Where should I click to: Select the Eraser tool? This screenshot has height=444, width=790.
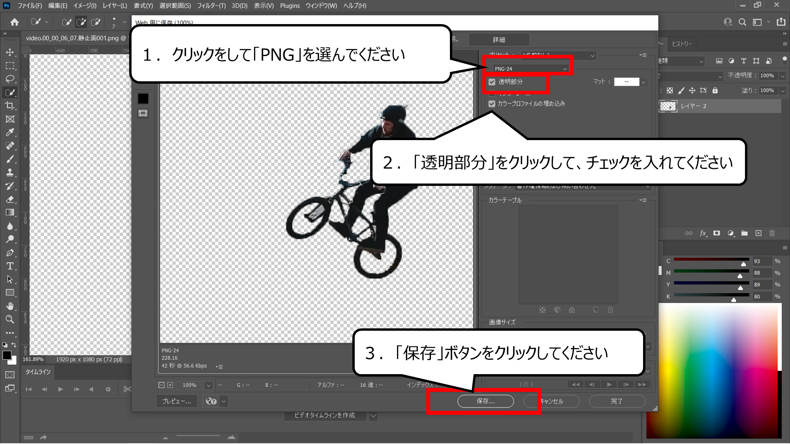point(10,199)
